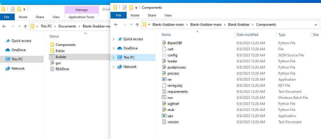Select the upx application icon
This screenshot has height=139, width=321.
(x=164, y=116)
